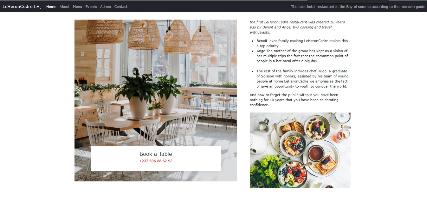Click the closing paragraph about celebrating confidence
Viewport: 427px width, 201px height.
pos(294,100)
